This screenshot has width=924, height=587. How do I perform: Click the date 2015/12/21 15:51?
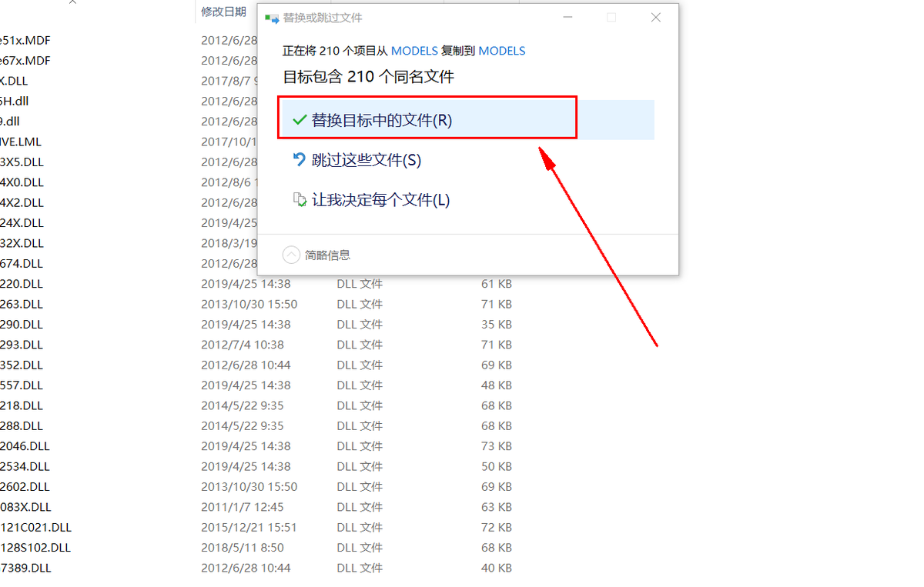[249, 527]
